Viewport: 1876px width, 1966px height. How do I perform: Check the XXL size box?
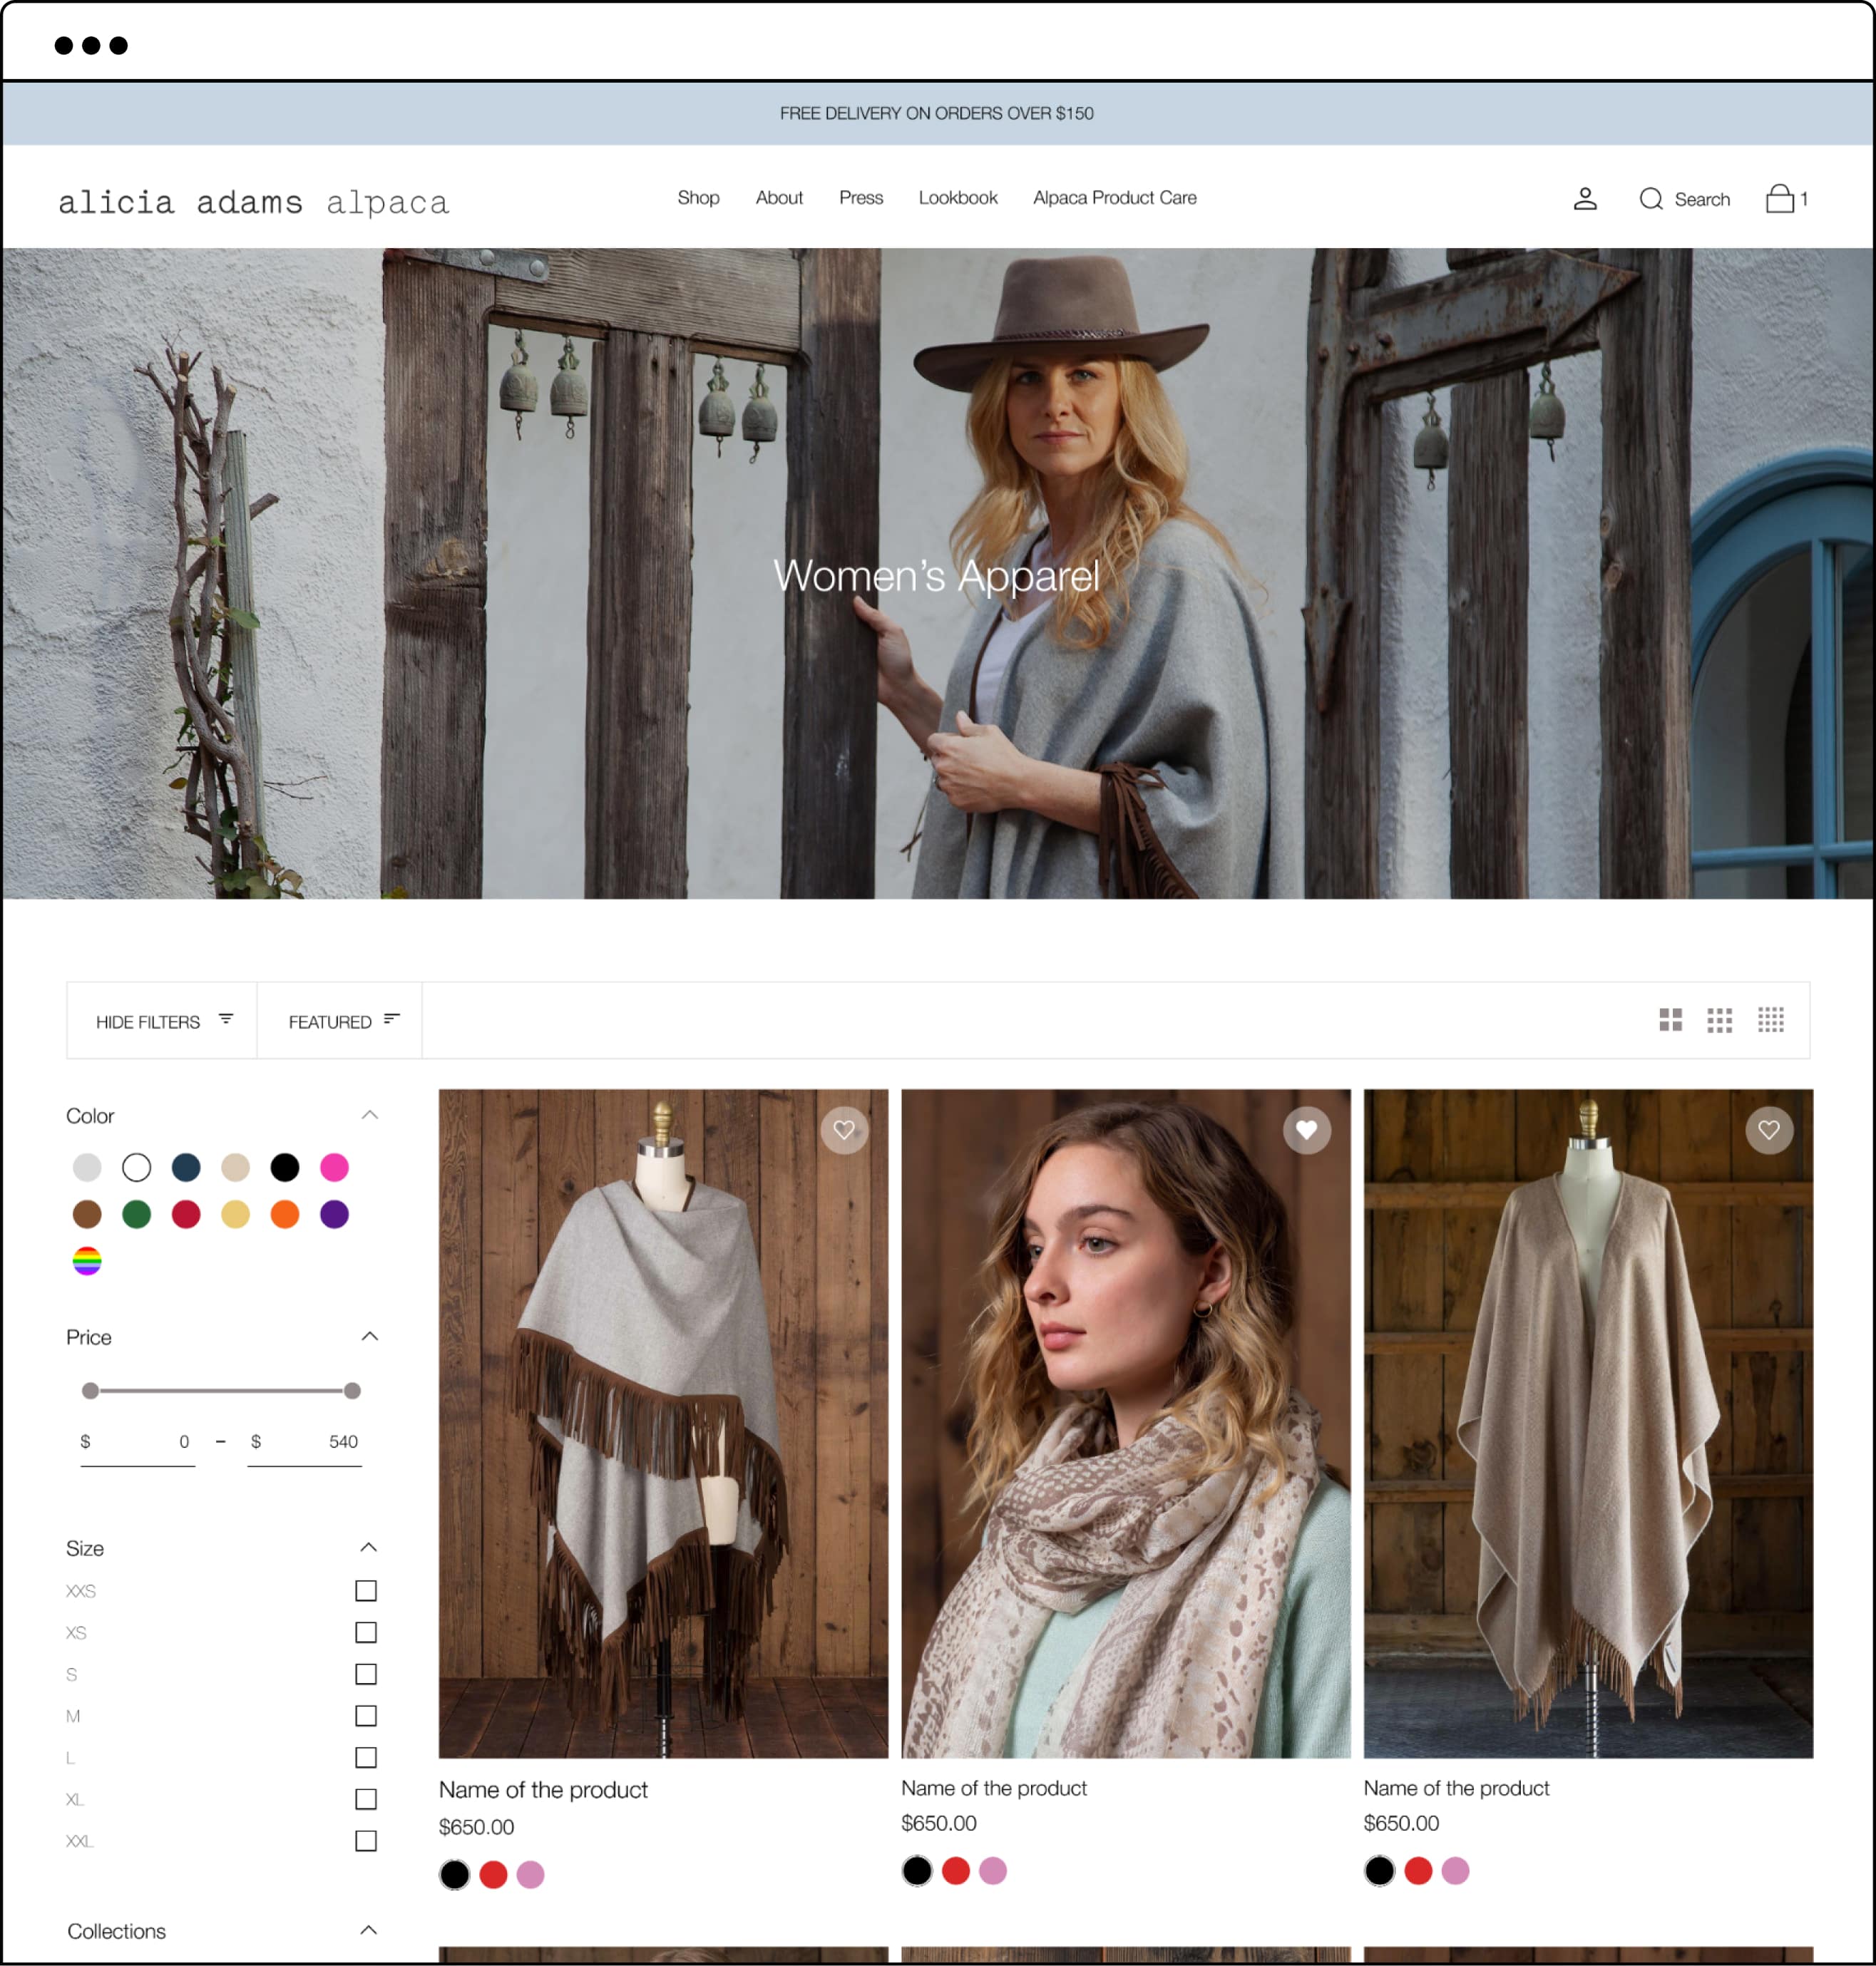pyautogui.click(x=366, y=1841)
